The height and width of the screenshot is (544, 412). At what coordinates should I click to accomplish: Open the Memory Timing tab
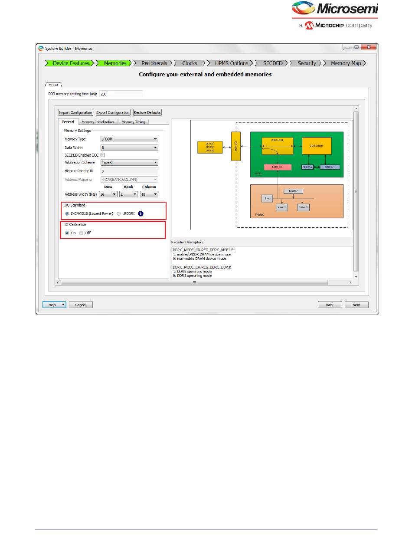[133, 122]
